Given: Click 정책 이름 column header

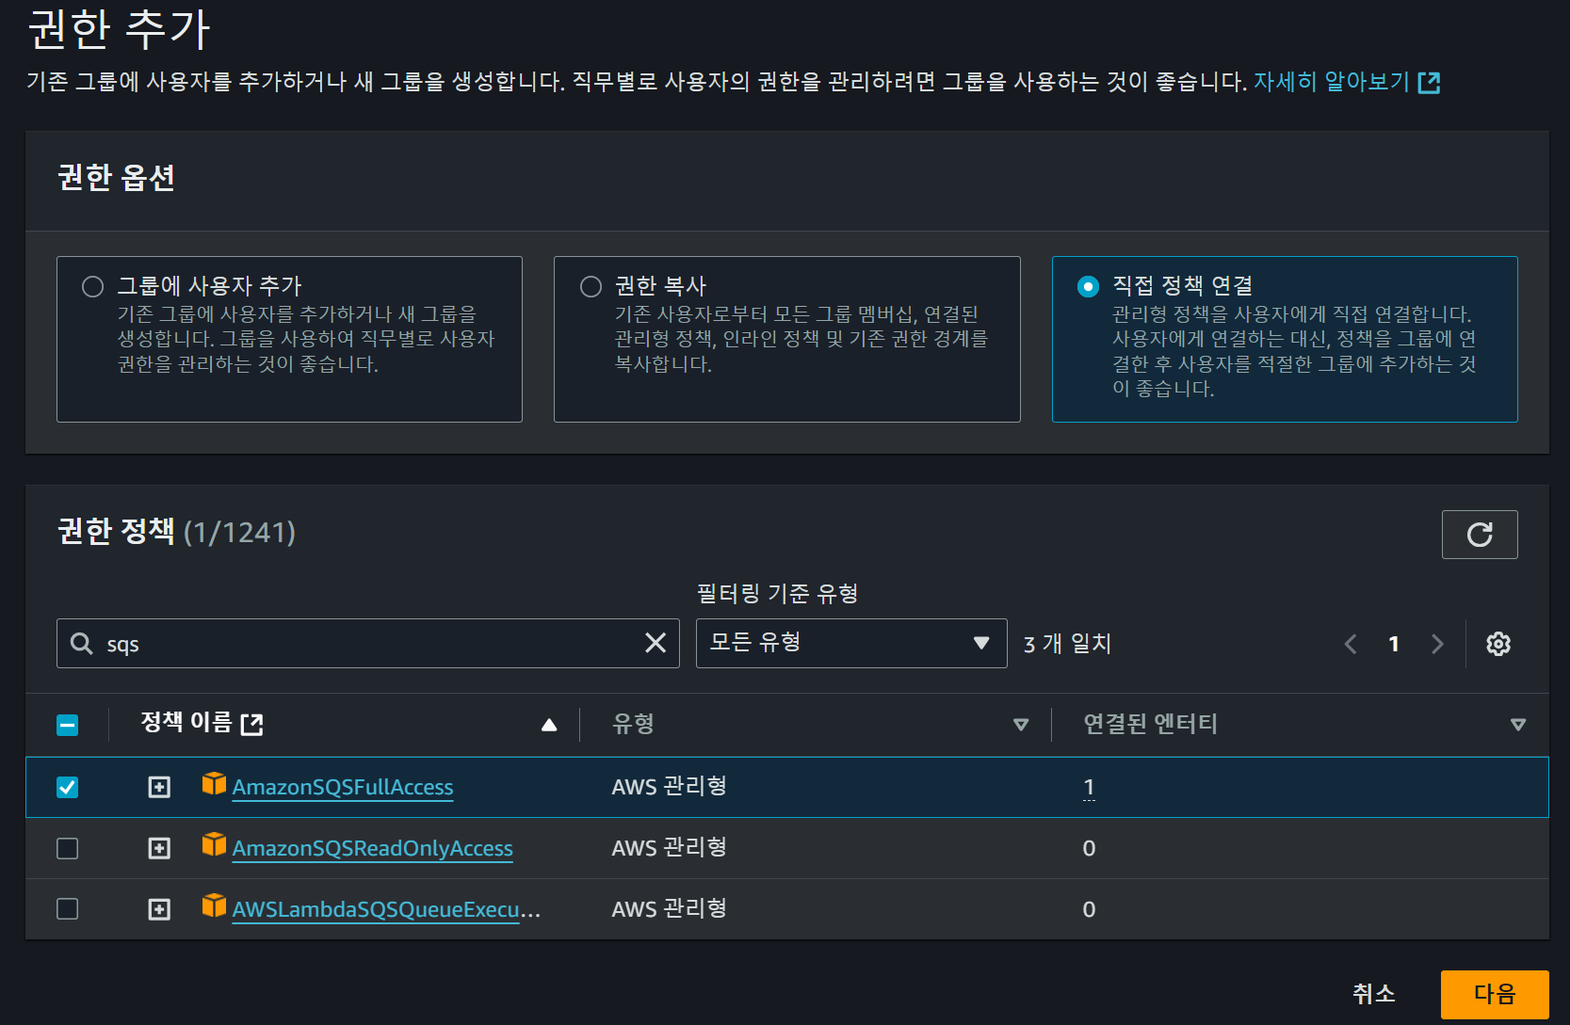Looking at the screenshot, I should [186, 723].
